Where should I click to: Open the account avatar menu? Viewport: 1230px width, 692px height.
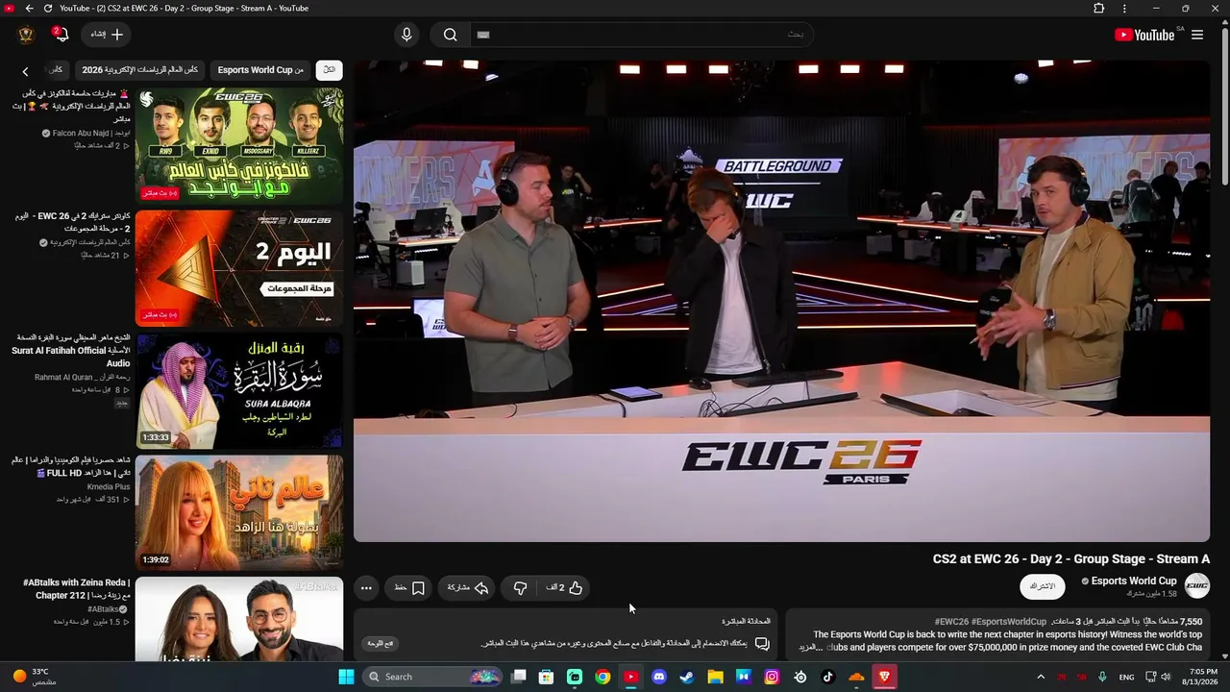[x=26, y=35]
